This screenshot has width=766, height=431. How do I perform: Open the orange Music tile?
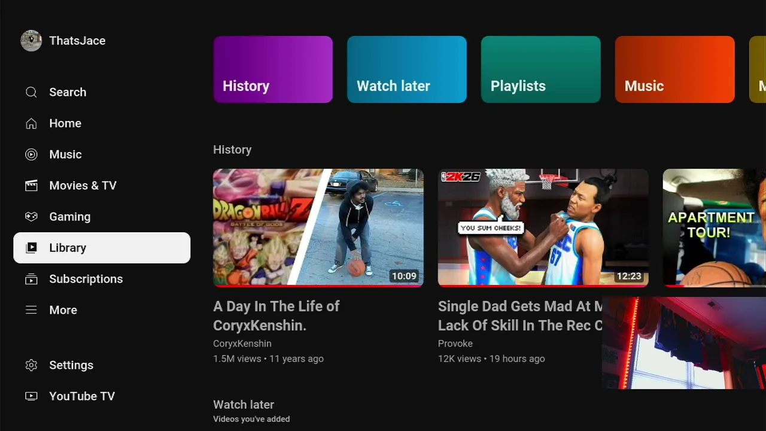point(675,69)
